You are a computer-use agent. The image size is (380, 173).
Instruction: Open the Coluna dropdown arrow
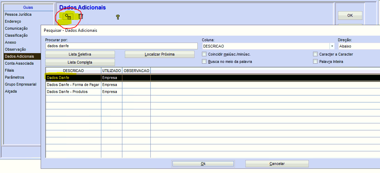click(332, 46)
